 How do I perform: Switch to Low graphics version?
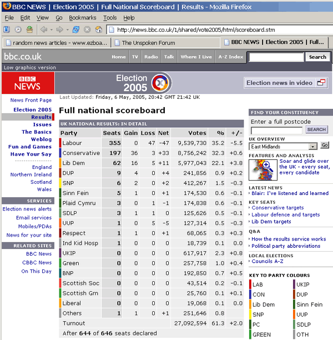click(x=30, y=67)
